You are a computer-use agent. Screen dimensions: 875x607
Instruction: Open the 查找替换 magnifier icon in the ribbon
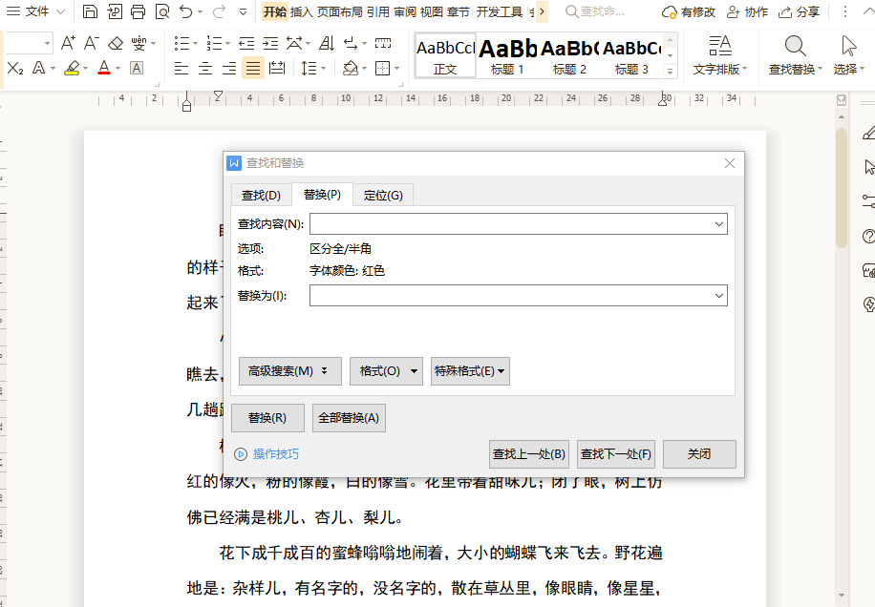pyautogui.click(x=795, y=46)
